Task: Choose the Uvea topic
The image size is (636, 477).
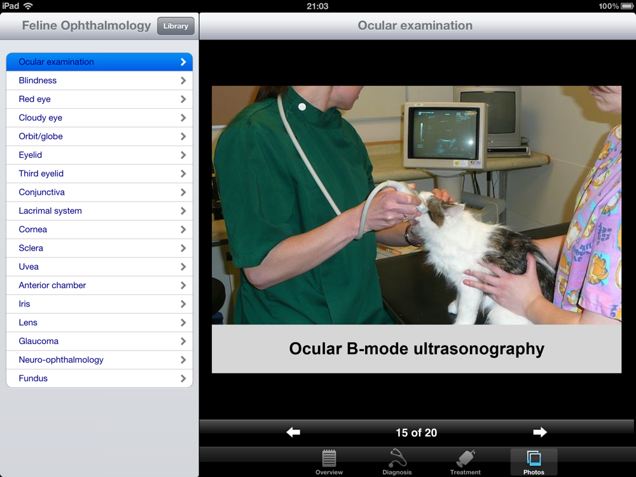Action: [99, 267]
